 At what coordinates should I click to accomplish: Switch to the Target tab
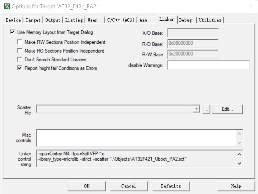pos(33,20)
